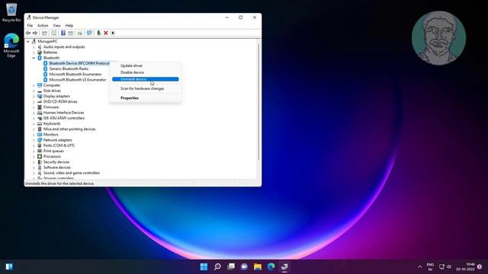Select Generic Bluetooth Radio device
This screenshot has height=274, width=488.
[x=69, y=68]
